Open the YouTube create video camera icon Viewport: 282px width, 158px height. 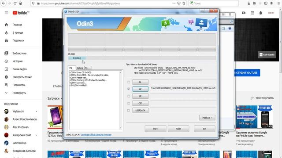pyautogui.click(x=244, y=13)
